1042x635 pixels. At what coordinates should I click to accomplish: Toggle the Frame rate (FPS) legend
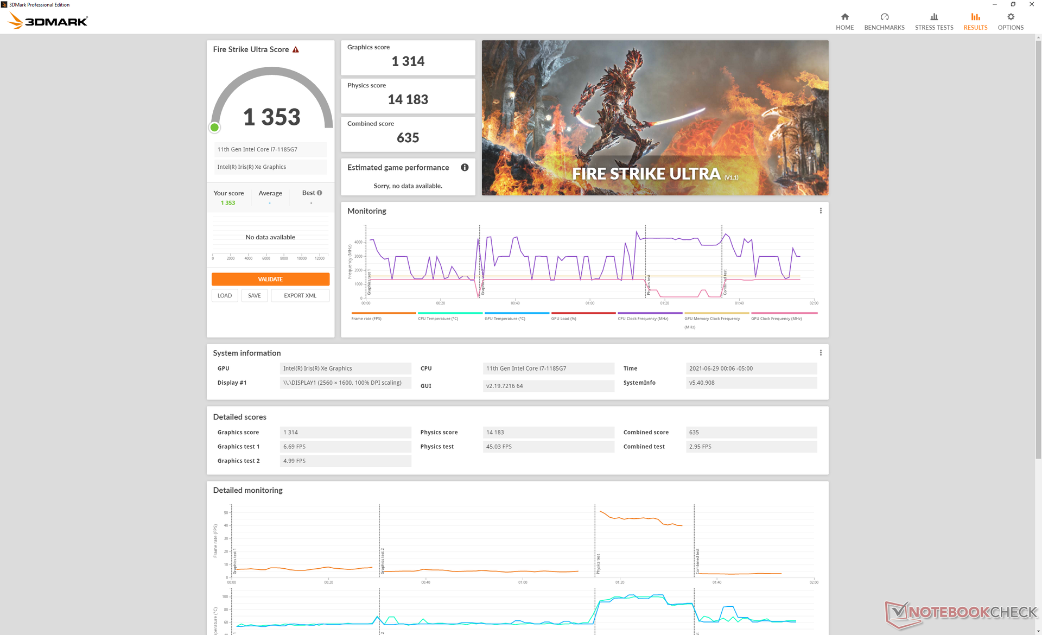(x=383, y=316)
